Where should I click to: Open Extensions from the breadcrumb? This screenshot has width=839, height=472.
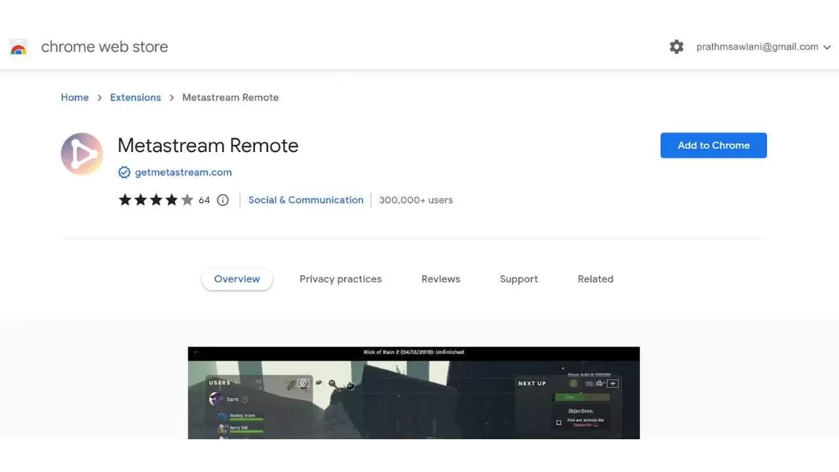tap(135, 97)
